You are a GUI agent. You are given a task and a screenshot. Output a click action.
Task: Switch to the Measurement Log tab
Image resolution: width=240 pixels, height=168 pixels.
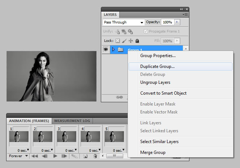pos(72,121)
